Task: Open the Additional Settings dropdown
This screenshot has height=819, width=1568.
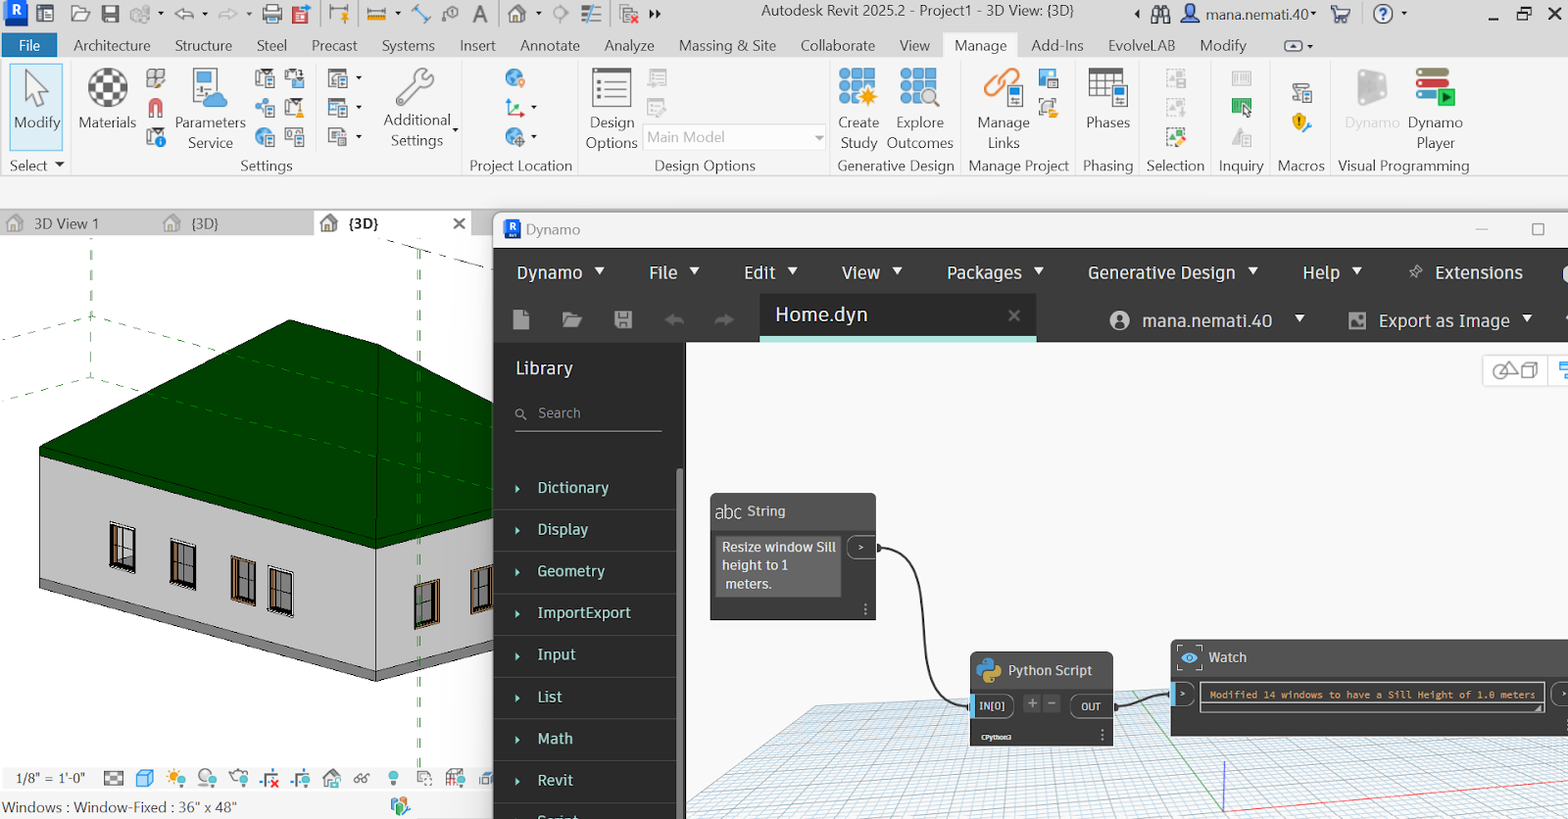Action: [417, 109]
